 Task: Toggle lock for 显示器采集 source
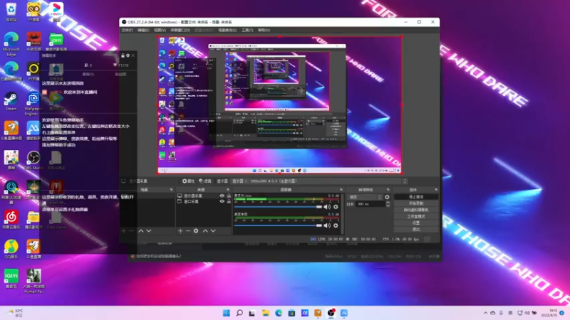[x=229, y=196]
